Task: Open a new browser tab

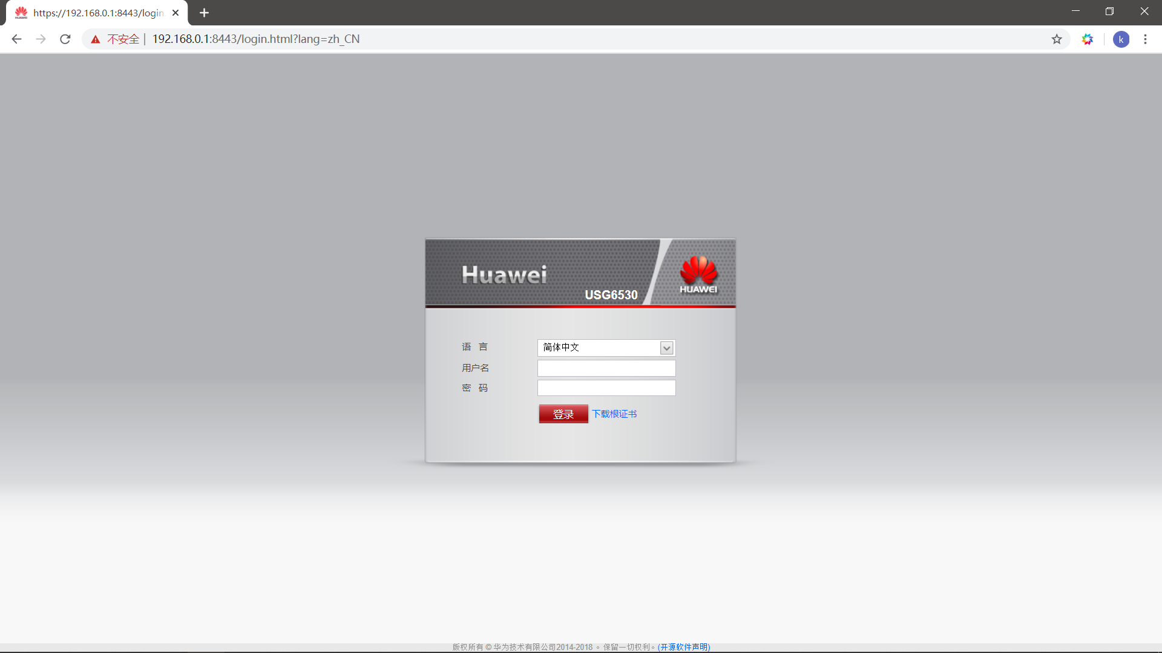Action: [x=204, y=13]
